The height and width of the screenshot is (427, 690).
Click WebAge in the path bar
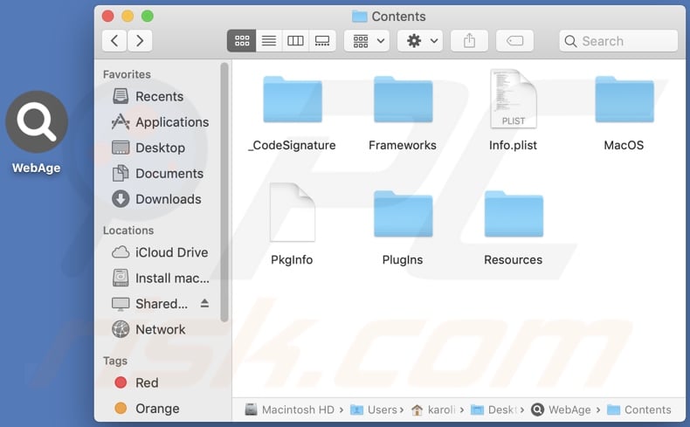coord(561,410)
